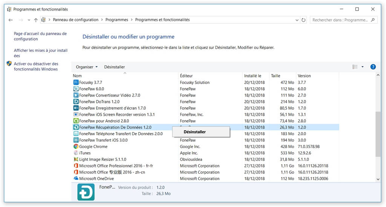Viewport: 386px width, 207px height.
Task: Click the 18.235.1125.0006 version cell
Action: (x=313, y=178)
